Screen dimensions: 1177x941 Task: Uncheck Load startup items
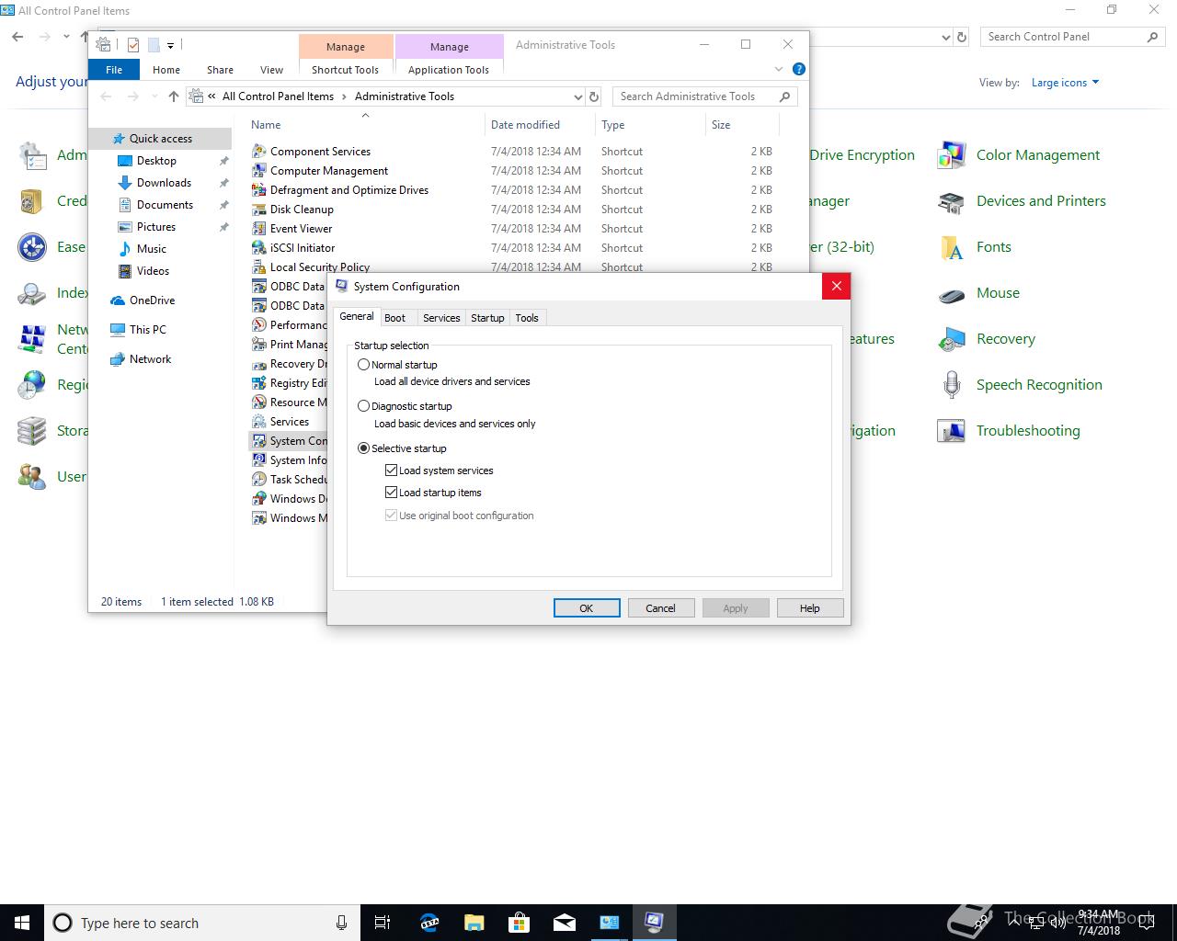392,493
